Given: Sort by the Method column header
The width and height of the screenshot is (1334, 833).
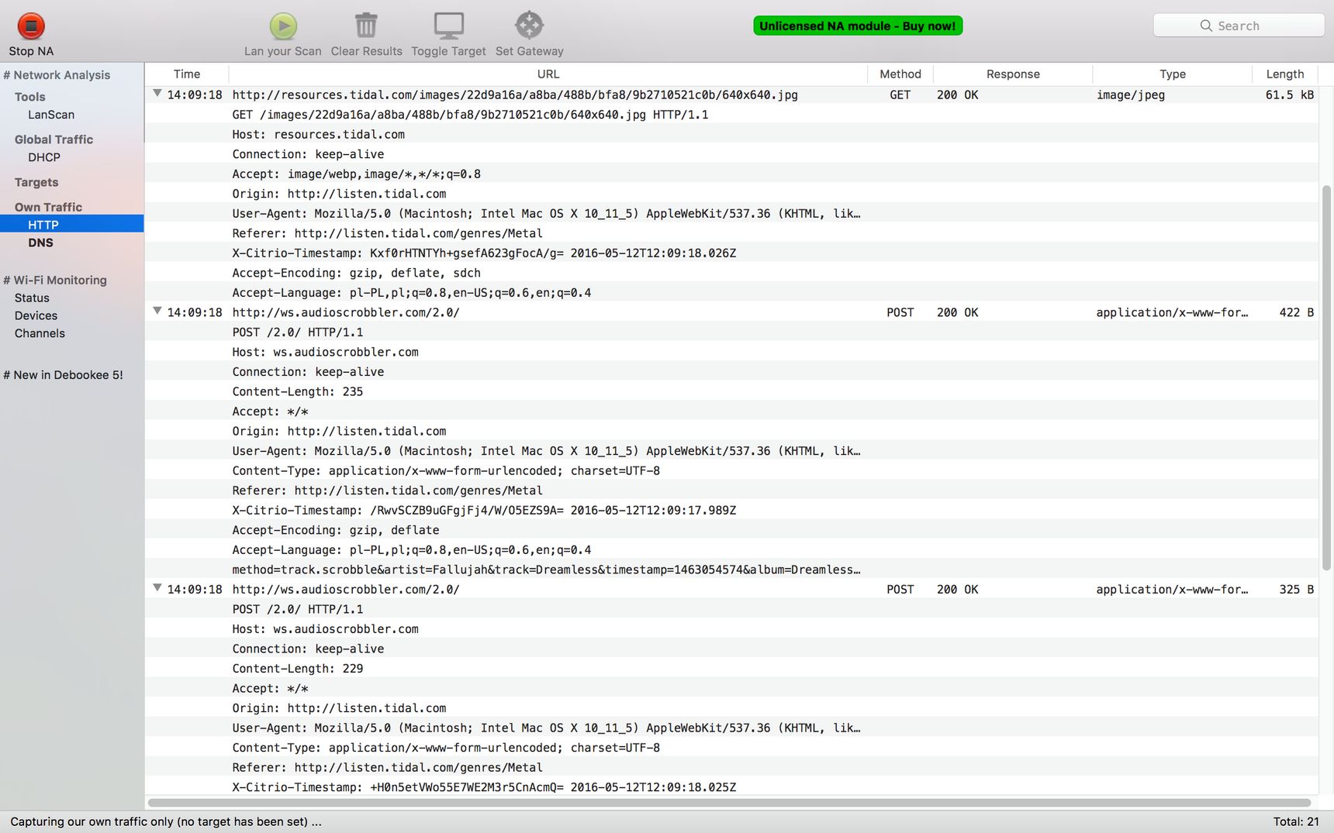Looking at the screenshot, I should pyautogui.click(x=900, y=74).
